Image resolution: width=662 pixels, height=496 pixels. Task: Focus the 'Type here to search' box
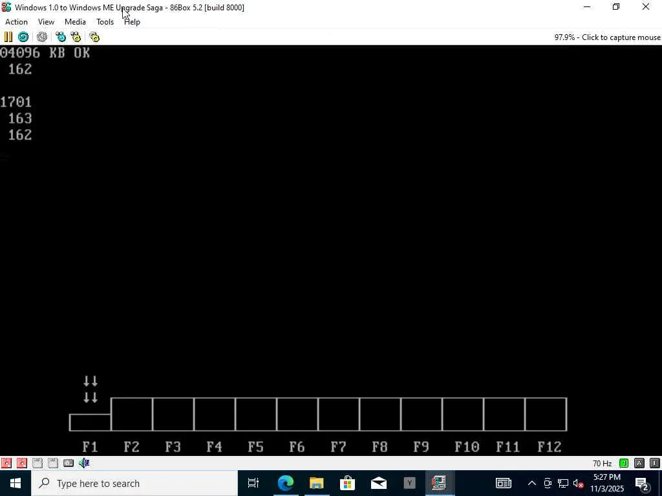134,483
